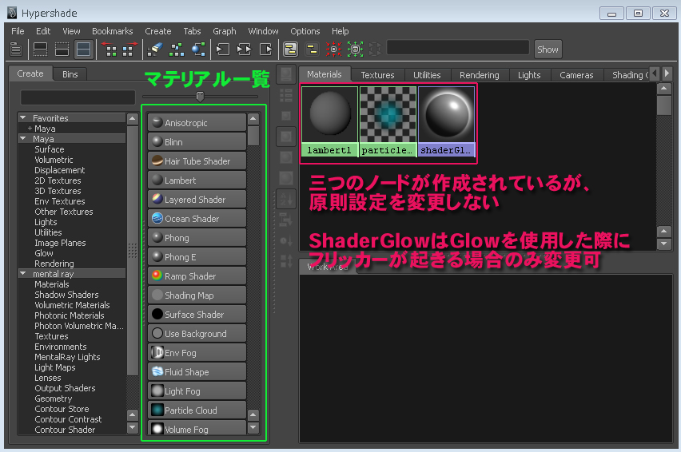This screenshot has height=452, width=681.
Task: Click the icon size slider handle
Action: point(200,97)
